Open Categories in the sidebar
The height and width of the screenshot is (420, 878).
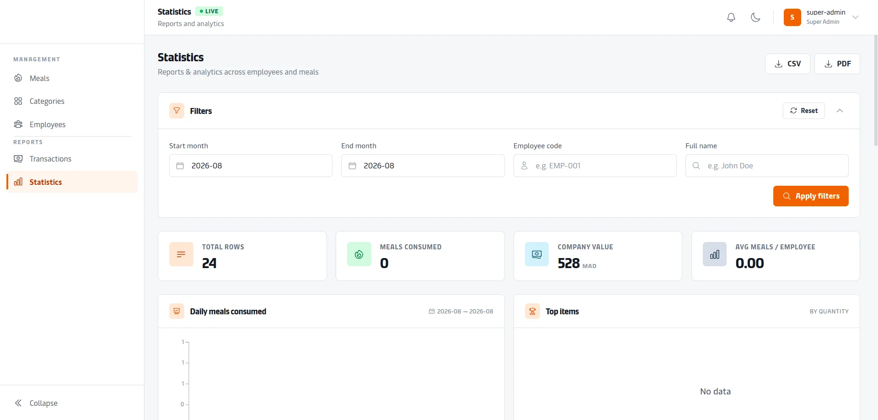point(72,101)
